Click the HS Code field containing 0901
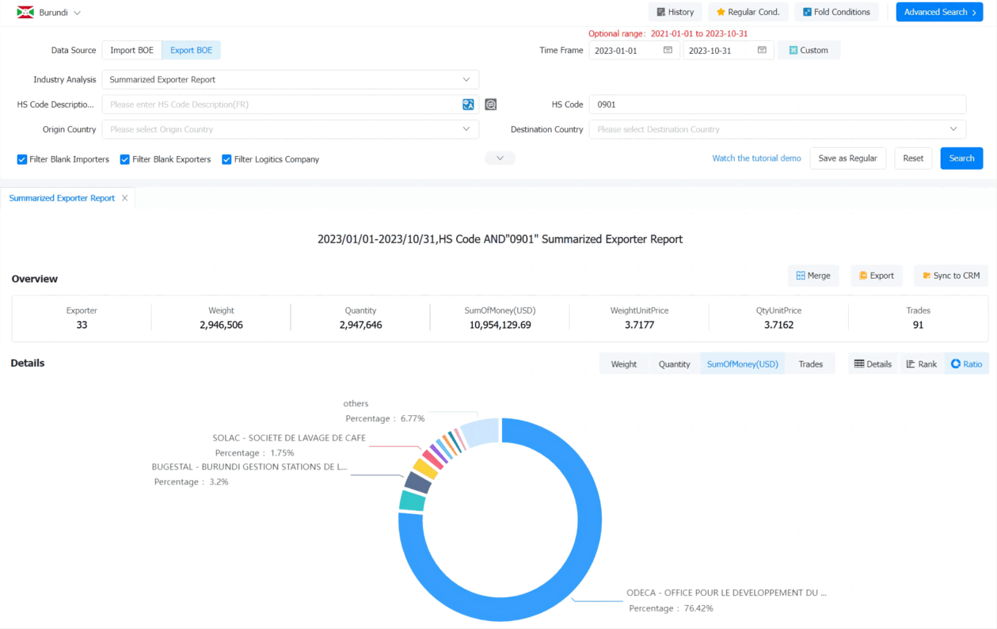997x629 pixels. pos(777,105)
